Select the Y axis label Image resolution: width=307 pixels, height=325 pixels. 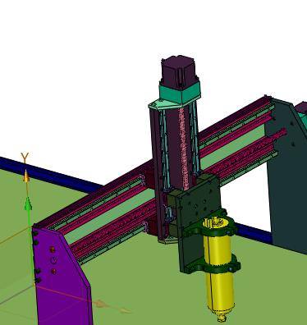point(25,158)
